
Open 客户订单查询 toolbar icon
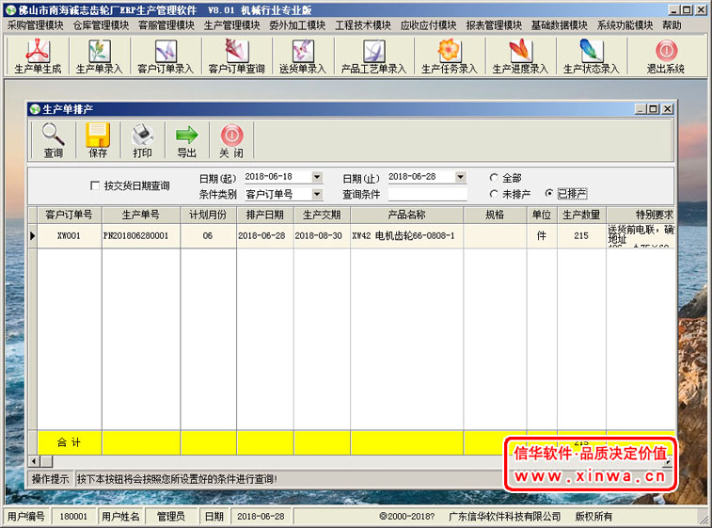[237, 56]
